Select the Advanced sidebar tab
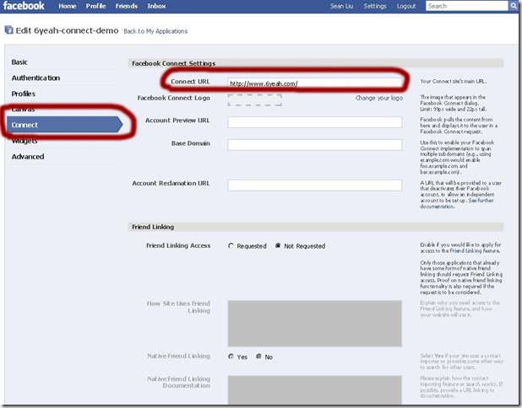The height and width of the screenshot is (408, 522). (x=28, y=157)
